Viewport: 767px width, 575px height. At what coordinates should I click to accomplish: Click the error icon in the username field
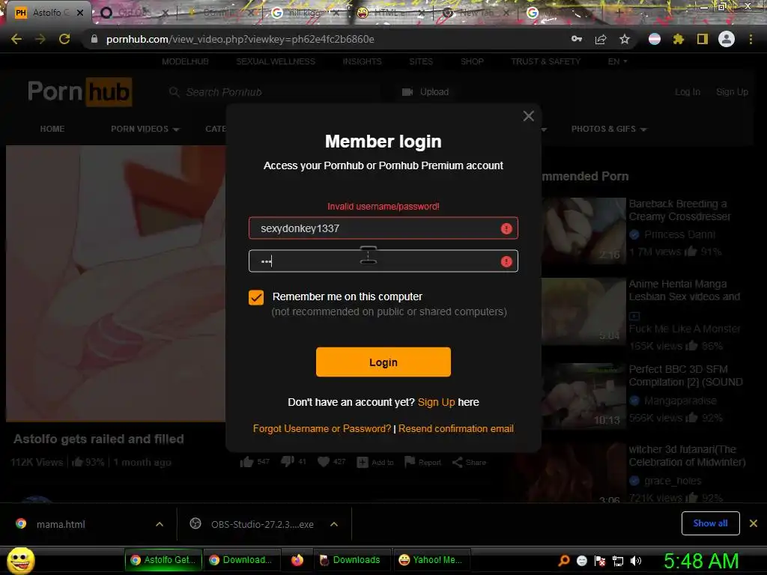(x=506, y=228)
